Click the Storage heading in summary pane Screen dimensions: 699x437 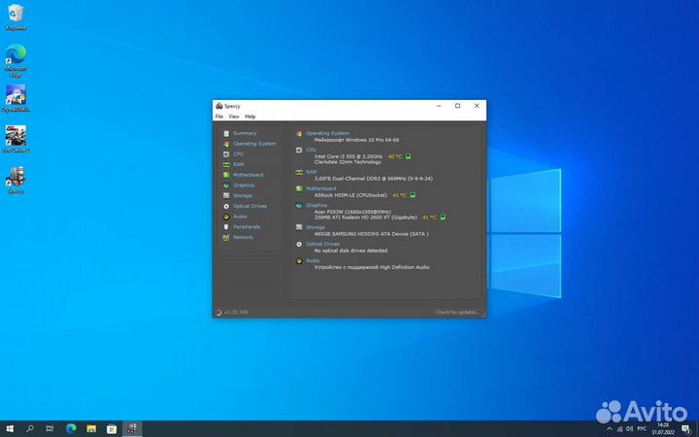point(316,227)
